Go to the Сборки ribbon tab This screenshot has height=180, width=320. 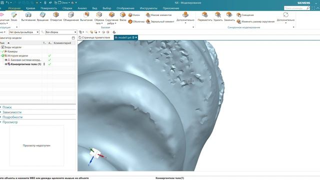coord(67,8)
